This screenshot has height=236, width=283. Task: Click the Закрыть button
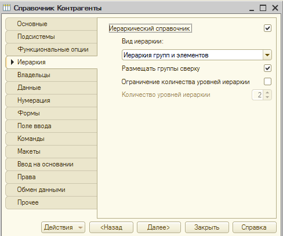pos(207,227)
